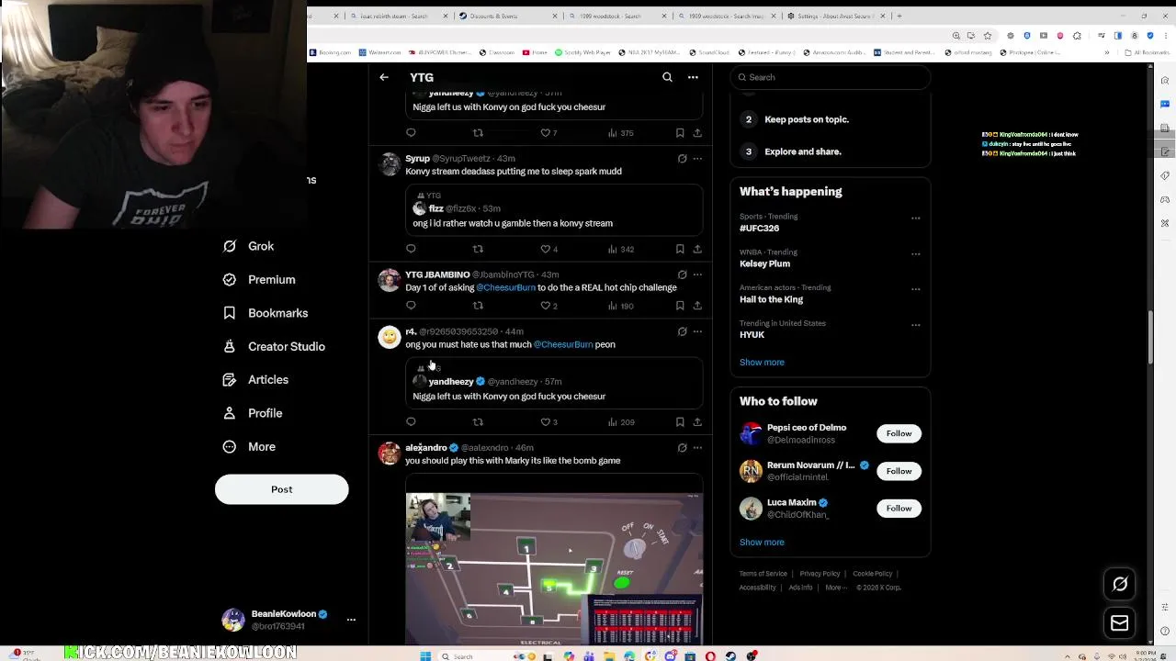1176x661 pixels.
Task: Like YTG JBAMBINO's post showing 2 likes
Action: (548, 306)
